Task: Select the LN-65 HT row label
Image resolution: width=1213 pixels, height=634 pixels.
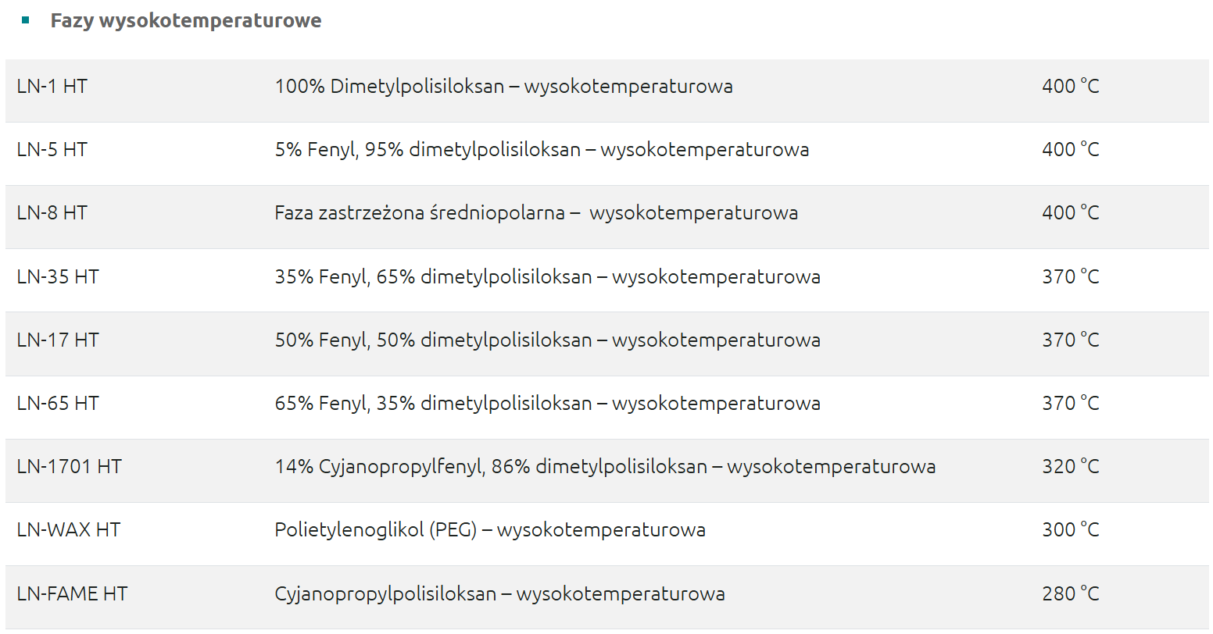Action: click(58, 403)
